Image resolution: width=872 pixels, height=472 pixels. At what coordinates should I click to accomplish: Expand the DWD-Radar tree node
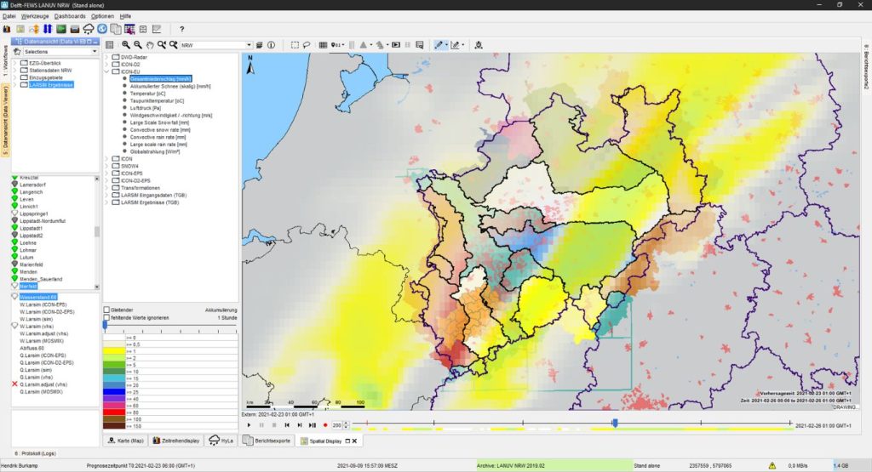pos(107,57)
